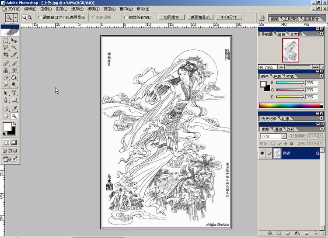Open the 文件(F) menu
328x238 pixels.
pos(14,9)
